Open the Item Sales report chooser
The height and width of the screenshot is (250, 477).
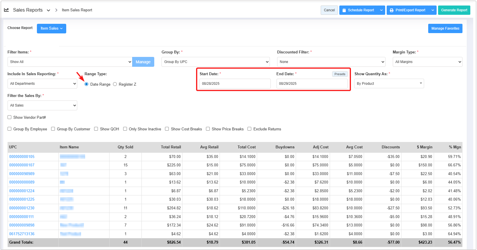tap(51, 28)
